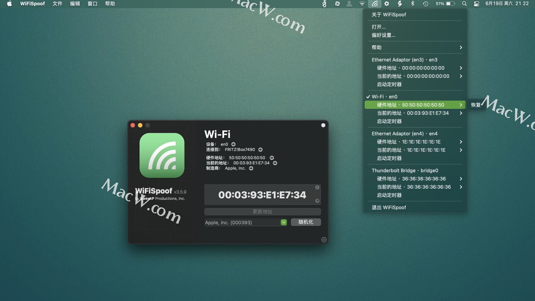Expand Wi-Fi 当前的地址 00:03:93:E1:E7:34 submenu
This screenshot has width=535, height=301.
pos(415,113)
